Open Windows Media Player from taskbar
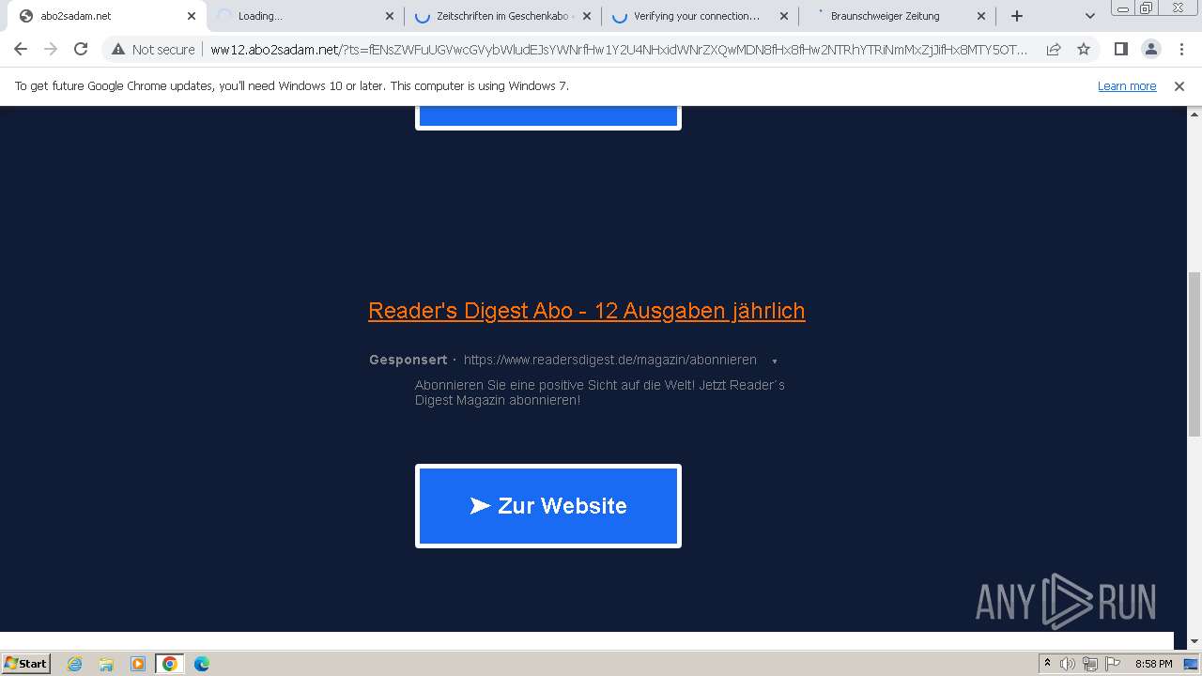The width and height of the screenshot is (1202, 676). 138,664
